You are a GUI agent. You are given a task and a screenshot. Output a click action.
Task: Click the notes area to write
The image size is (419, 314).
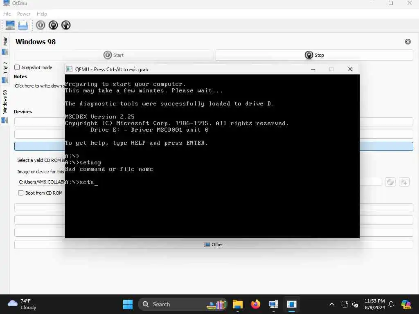point(40,86)
